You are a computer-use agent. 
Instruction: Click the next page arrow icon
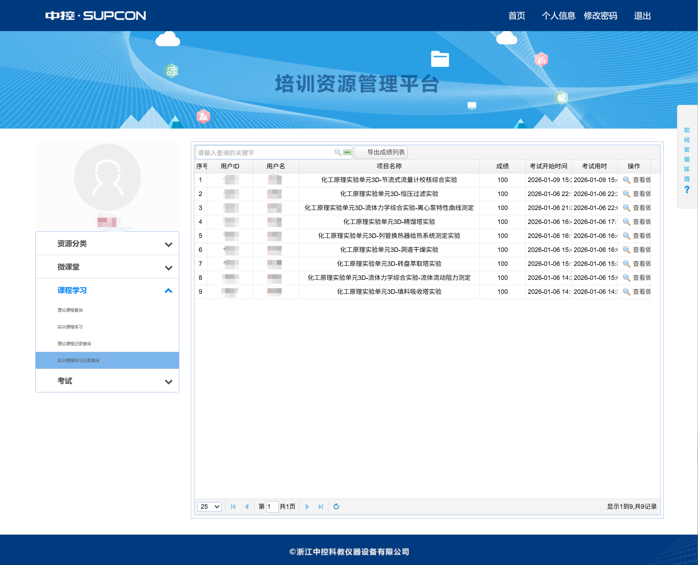307,506
